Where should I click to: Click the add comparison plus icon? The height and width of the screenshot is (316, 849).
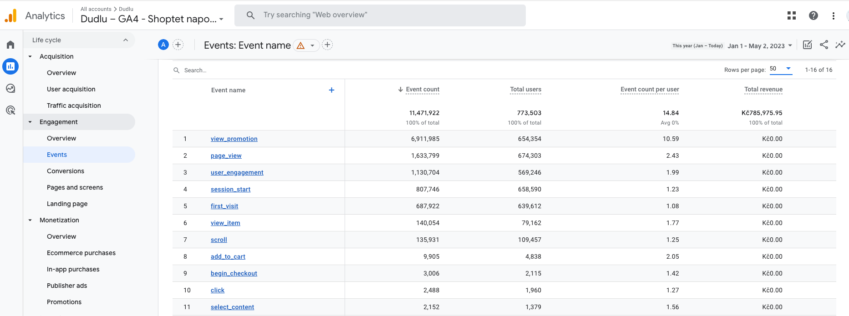pyautogui.click(x=178, y=45)
